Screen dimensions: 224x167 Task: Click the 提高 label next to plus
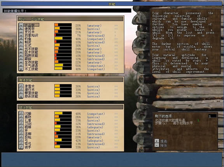tap(164, 141)
